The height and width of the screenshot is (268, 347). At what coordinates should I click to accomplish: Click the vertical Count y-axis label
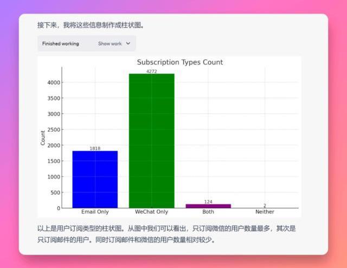point(43,137)
